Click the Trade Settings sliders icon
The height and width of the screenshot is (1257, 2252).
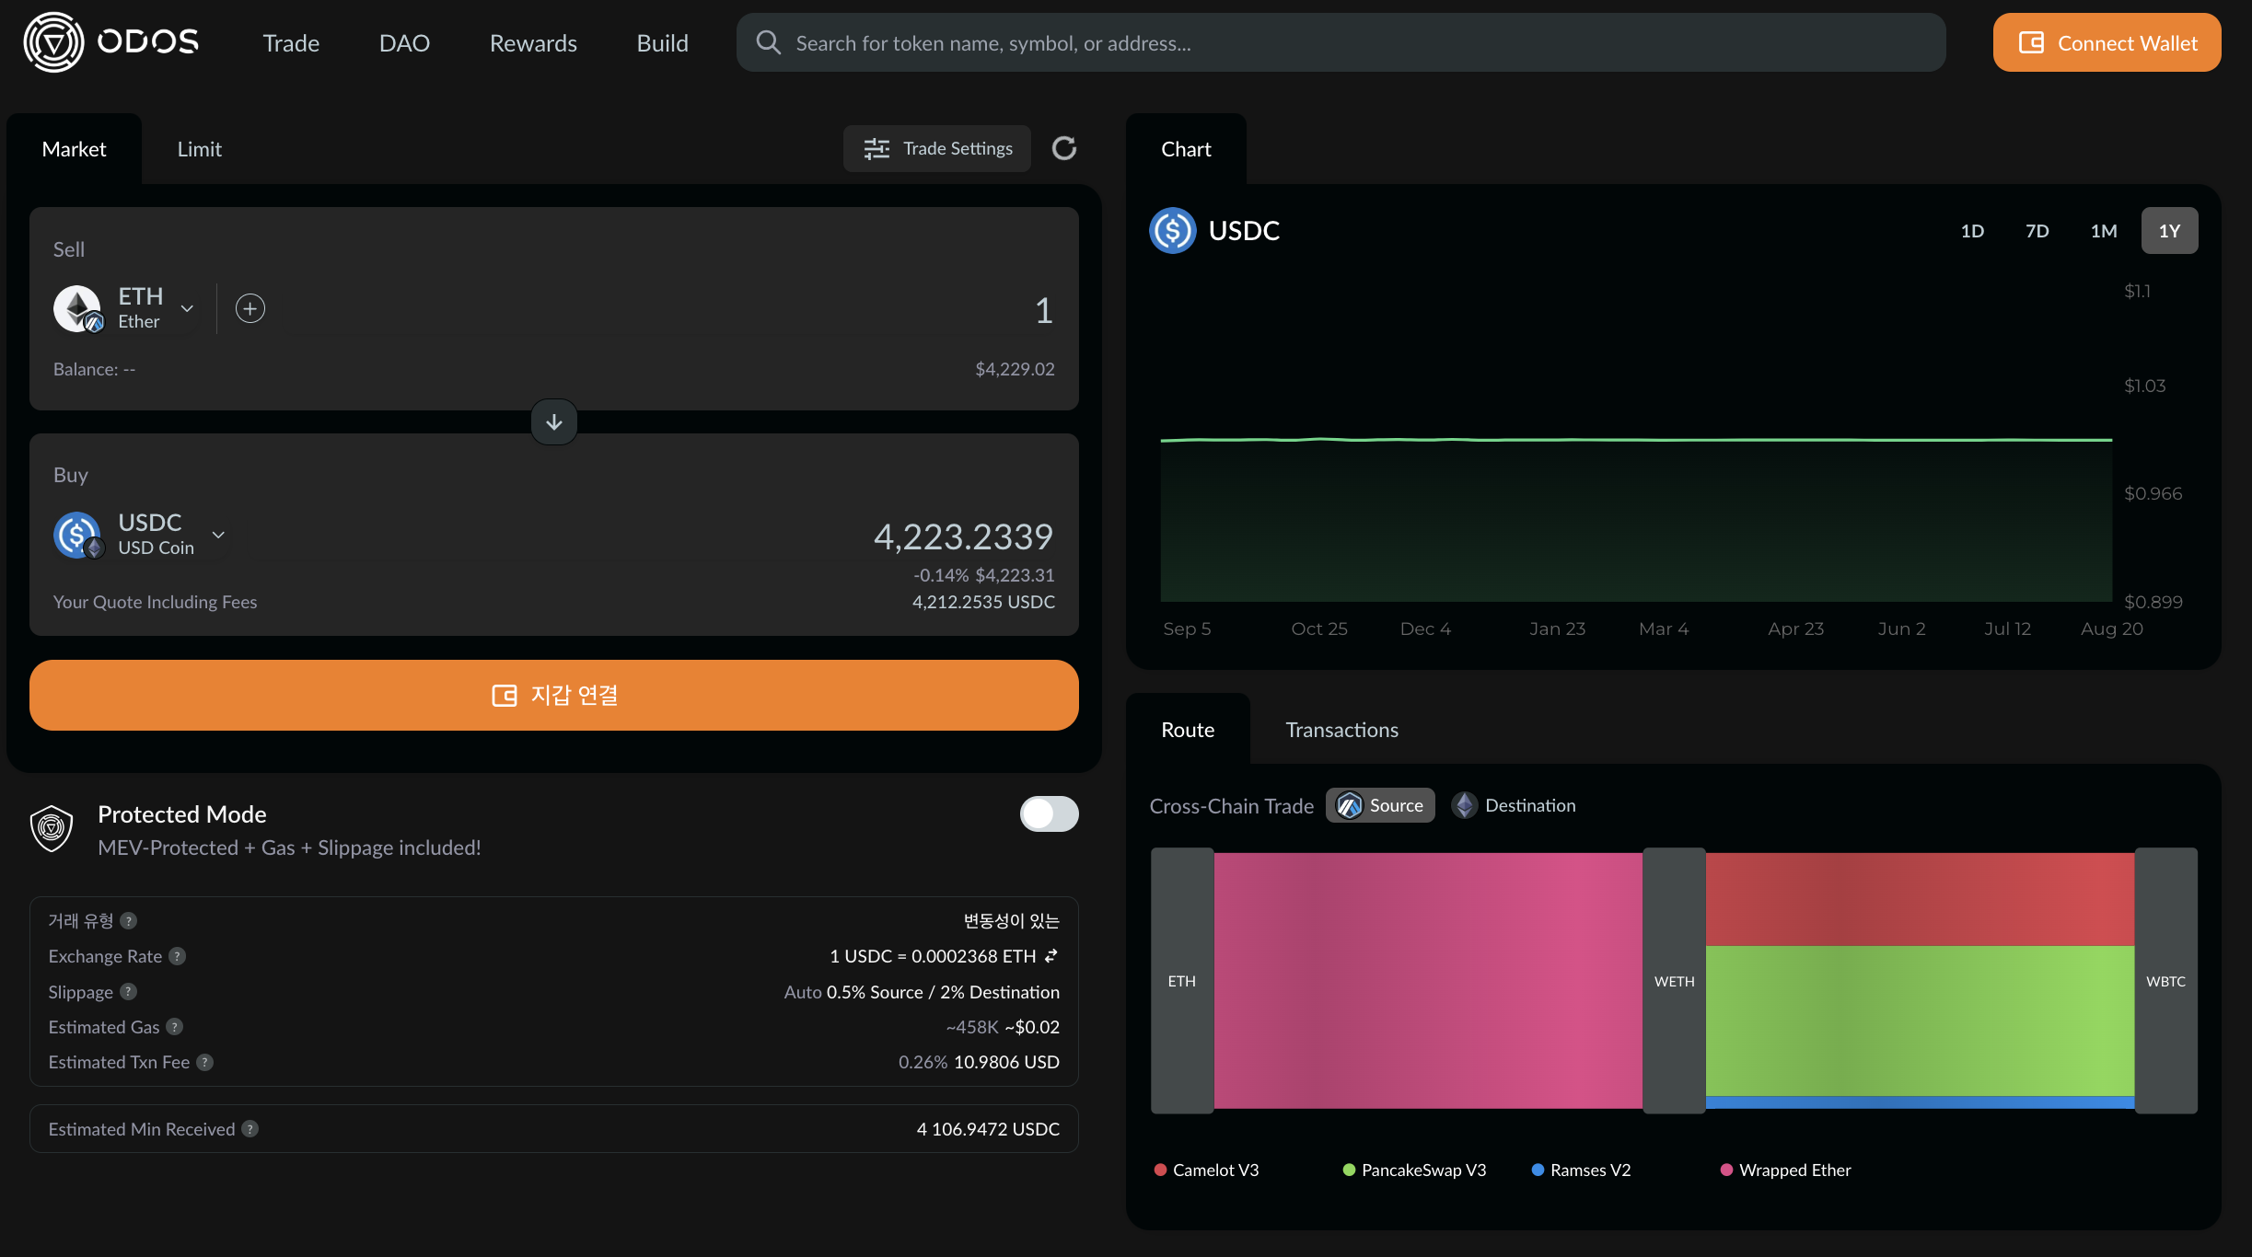pyautogui.click(x=876, y=148)
